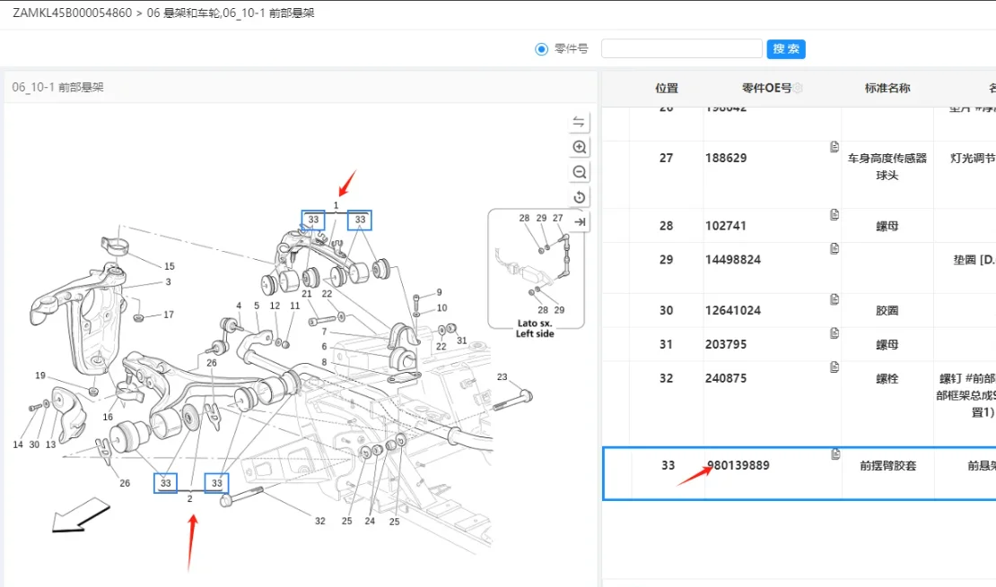996x587 pixels.
Task: Click callout 3 for the steering knuckle
Action: (168, 281)
